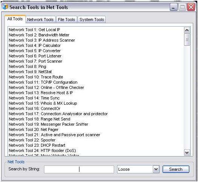Select Network Tool 24: HTTP flooder (DoS)
Screen dimensions: 198x182
(42, 150)
